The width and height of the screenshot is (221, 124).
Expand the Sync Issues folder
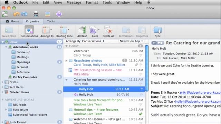coord(6,110)
